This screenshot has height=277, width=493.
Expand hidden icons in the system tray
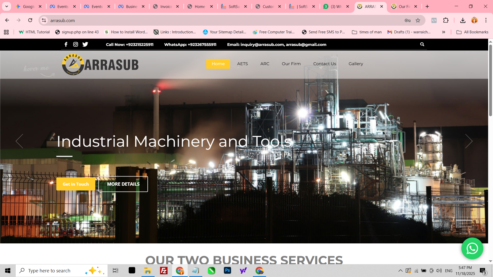coord(400,270)
